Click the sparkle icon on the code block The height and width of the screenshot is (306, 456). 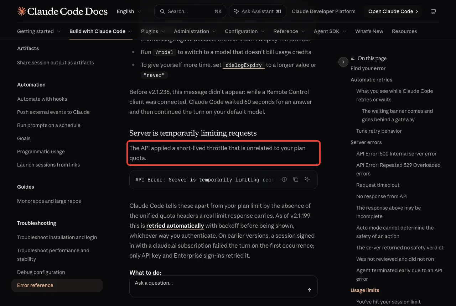click(307, 179)
